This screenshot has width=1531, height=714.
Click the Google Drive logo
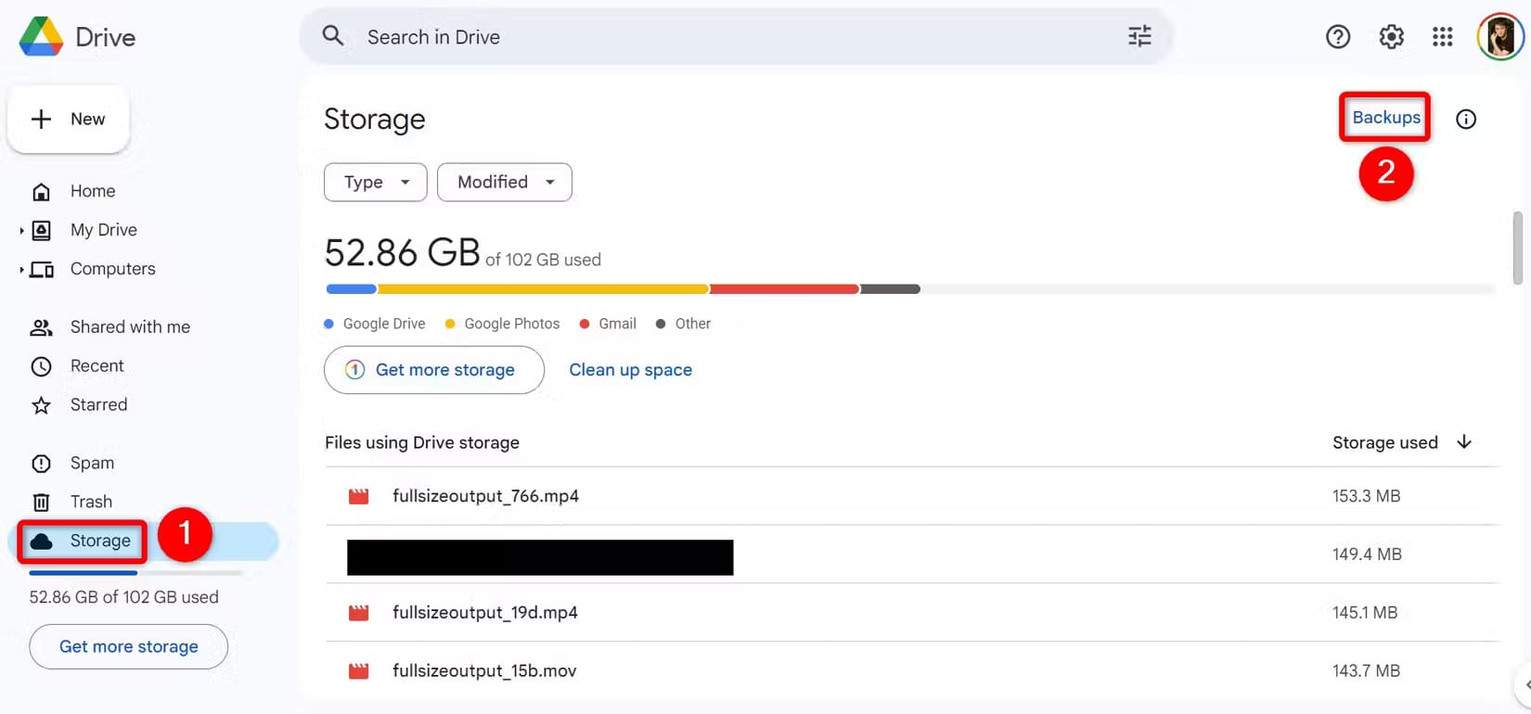[42, 37]
